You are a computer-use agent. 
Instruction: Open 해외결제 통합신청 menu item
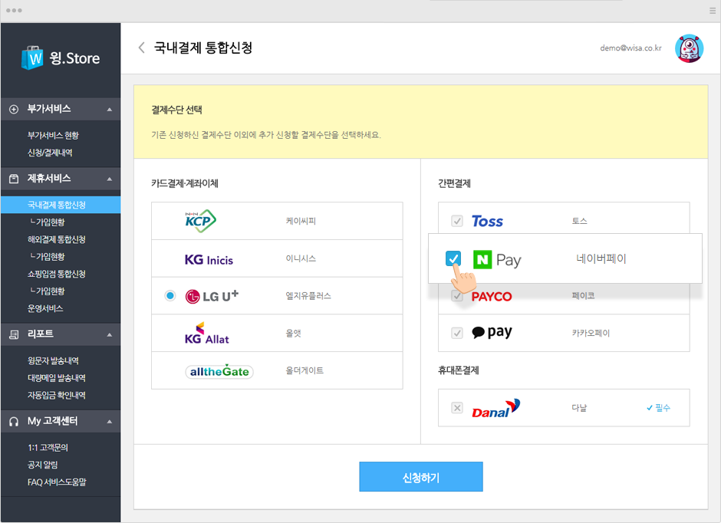pyautogui.click(x=56, y=239)
